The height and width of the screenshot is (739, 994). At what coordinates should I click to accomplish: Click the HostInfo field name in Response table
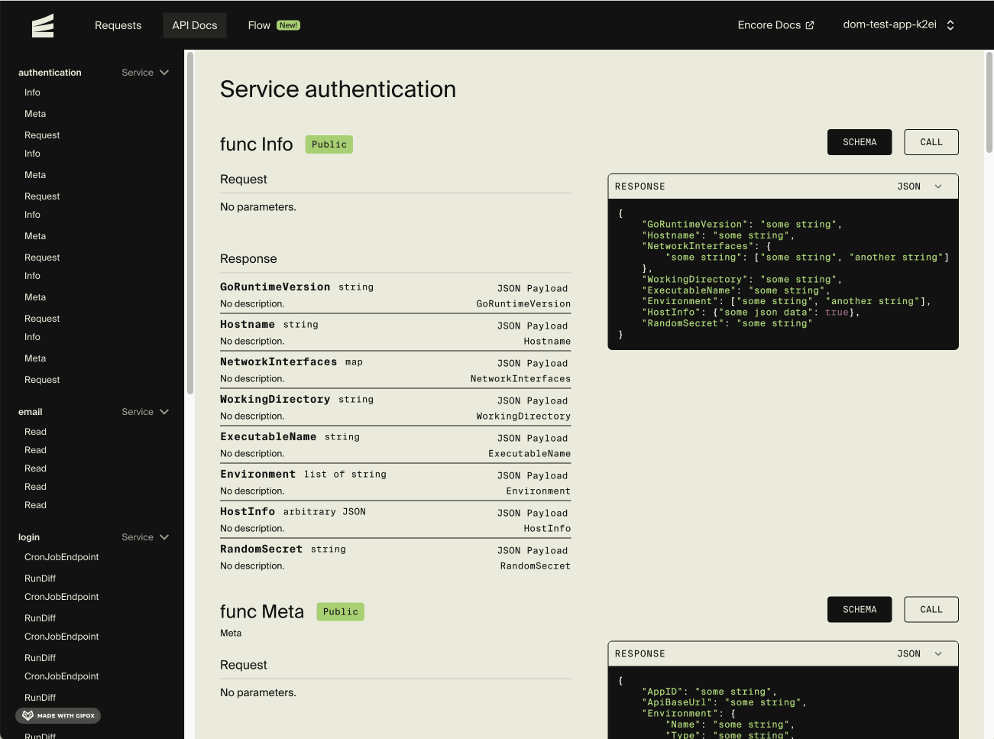click(x=248, y=512)
